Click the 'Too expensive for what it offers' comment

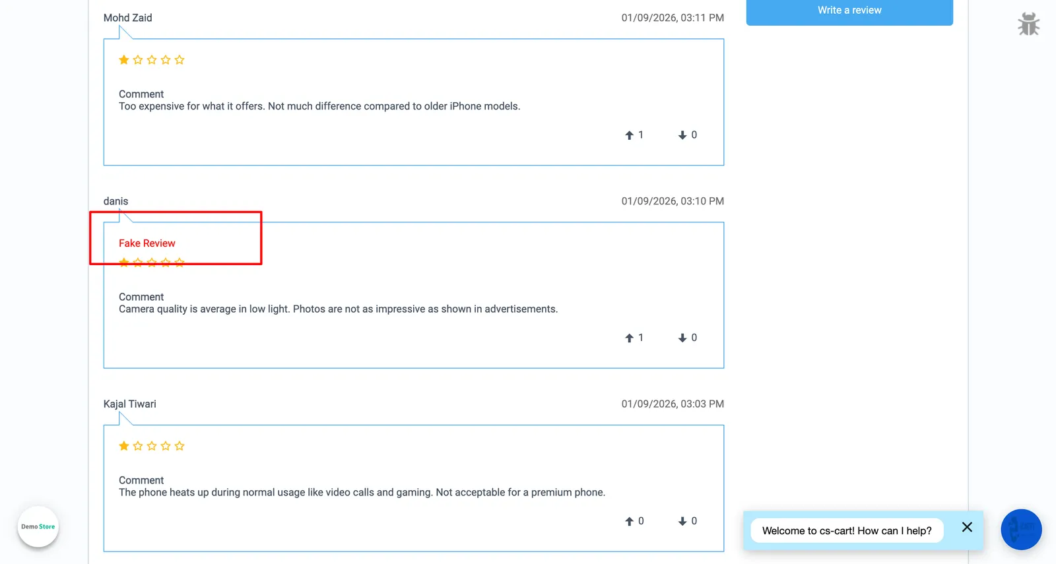click(319, 106)
